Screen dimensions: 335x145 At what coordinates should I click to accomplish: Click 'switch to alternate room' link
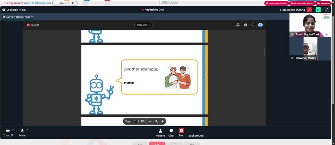pyautogui.click(x=37, y=3)
